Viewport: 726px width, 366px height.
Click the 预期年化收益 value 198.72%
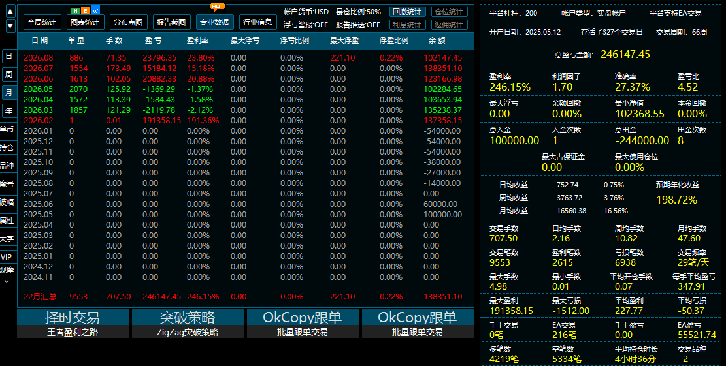point(676,200)
